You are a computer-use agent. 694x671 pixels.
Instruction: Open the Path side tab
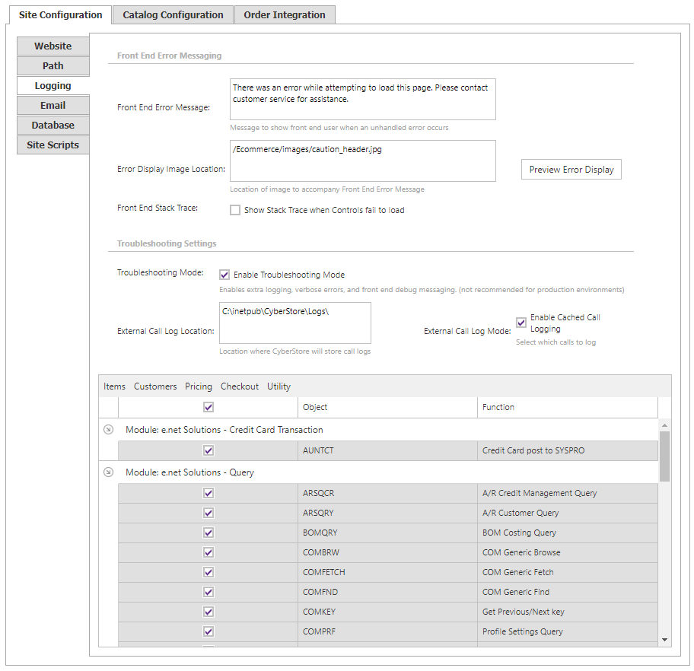[x=53, y=66]
